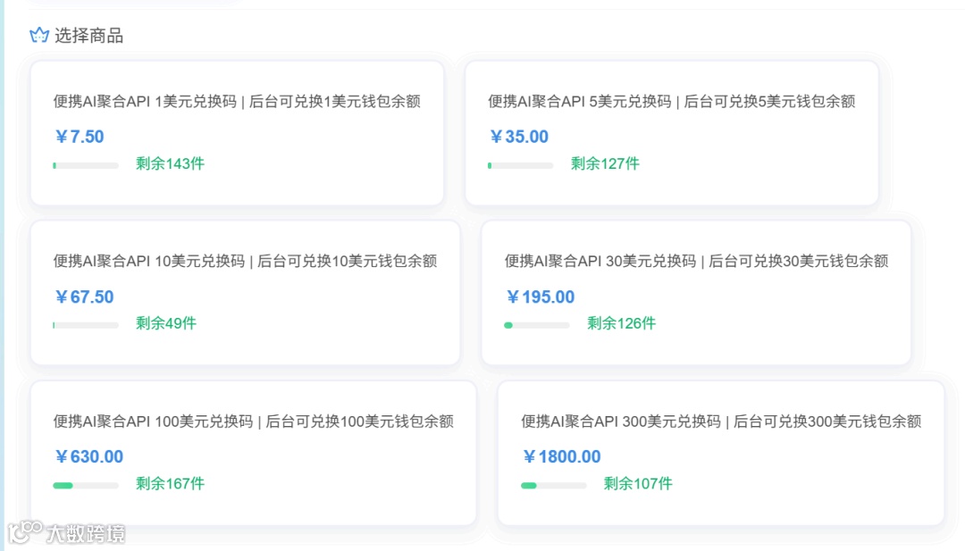965x551 pixels.
Task: Click the ¥630.00 price
Action: point(89,457)
